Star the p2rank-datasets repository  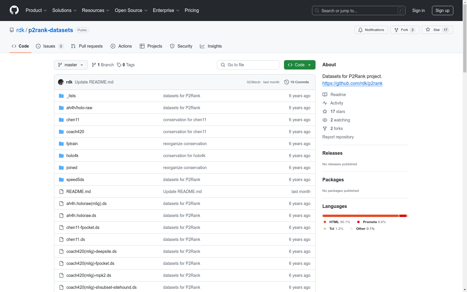(x=438, y=30)
